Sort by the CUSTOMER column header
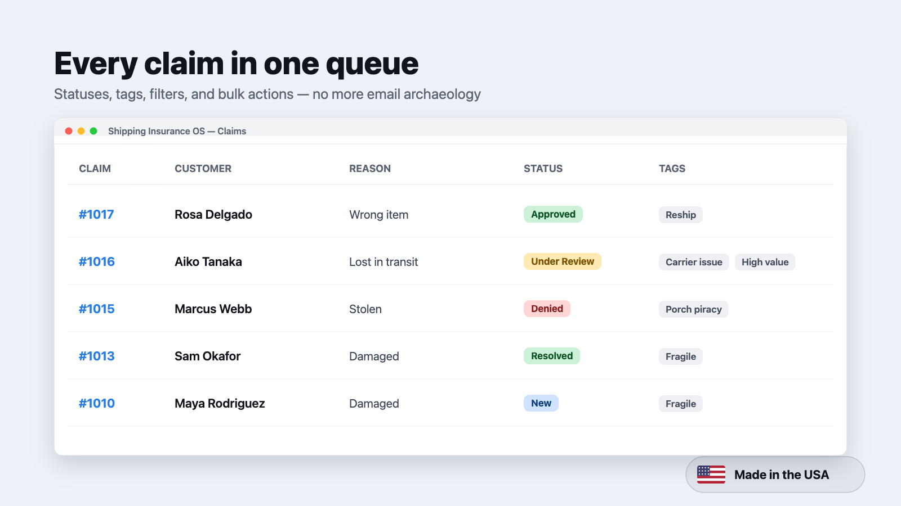Image resolution: width=901 pixels, height=506 pixels. coord(203,169)
